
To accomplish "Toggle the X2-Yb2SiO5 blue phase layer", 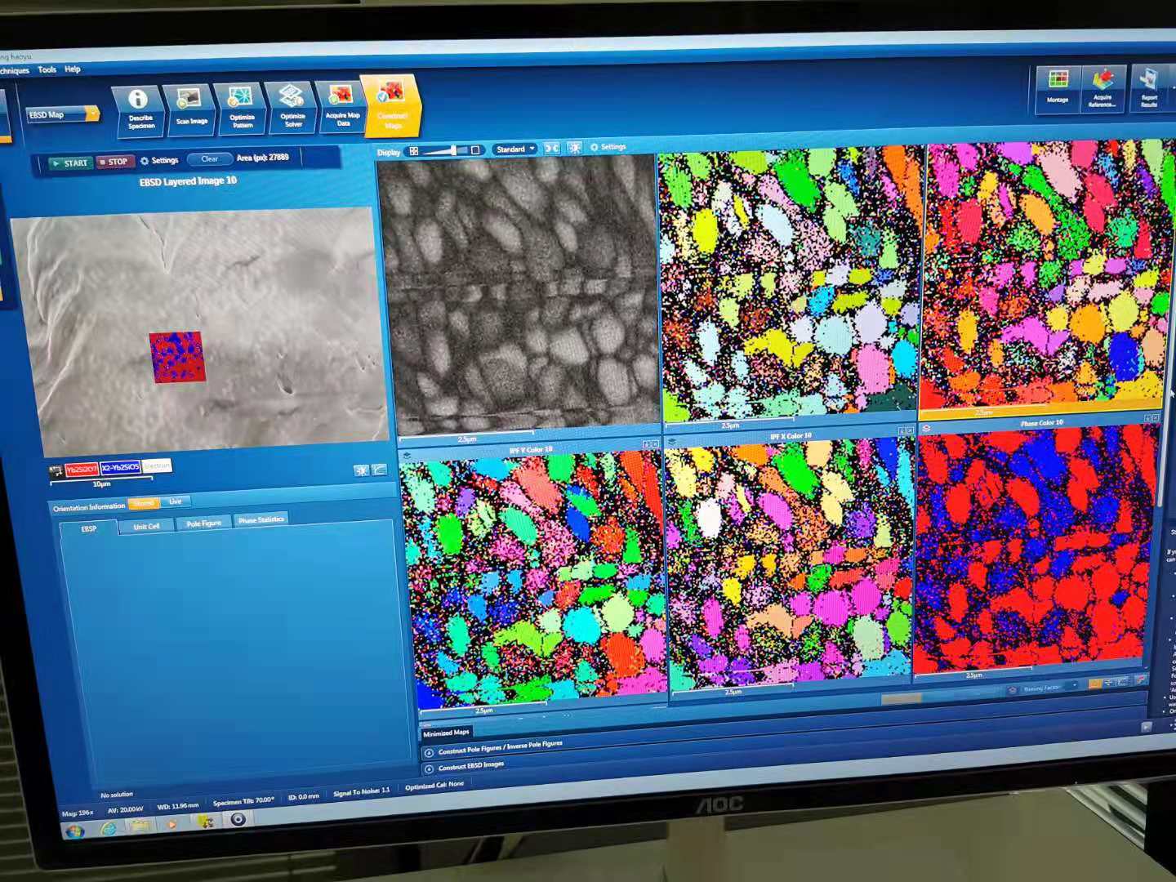I will 120,468.
